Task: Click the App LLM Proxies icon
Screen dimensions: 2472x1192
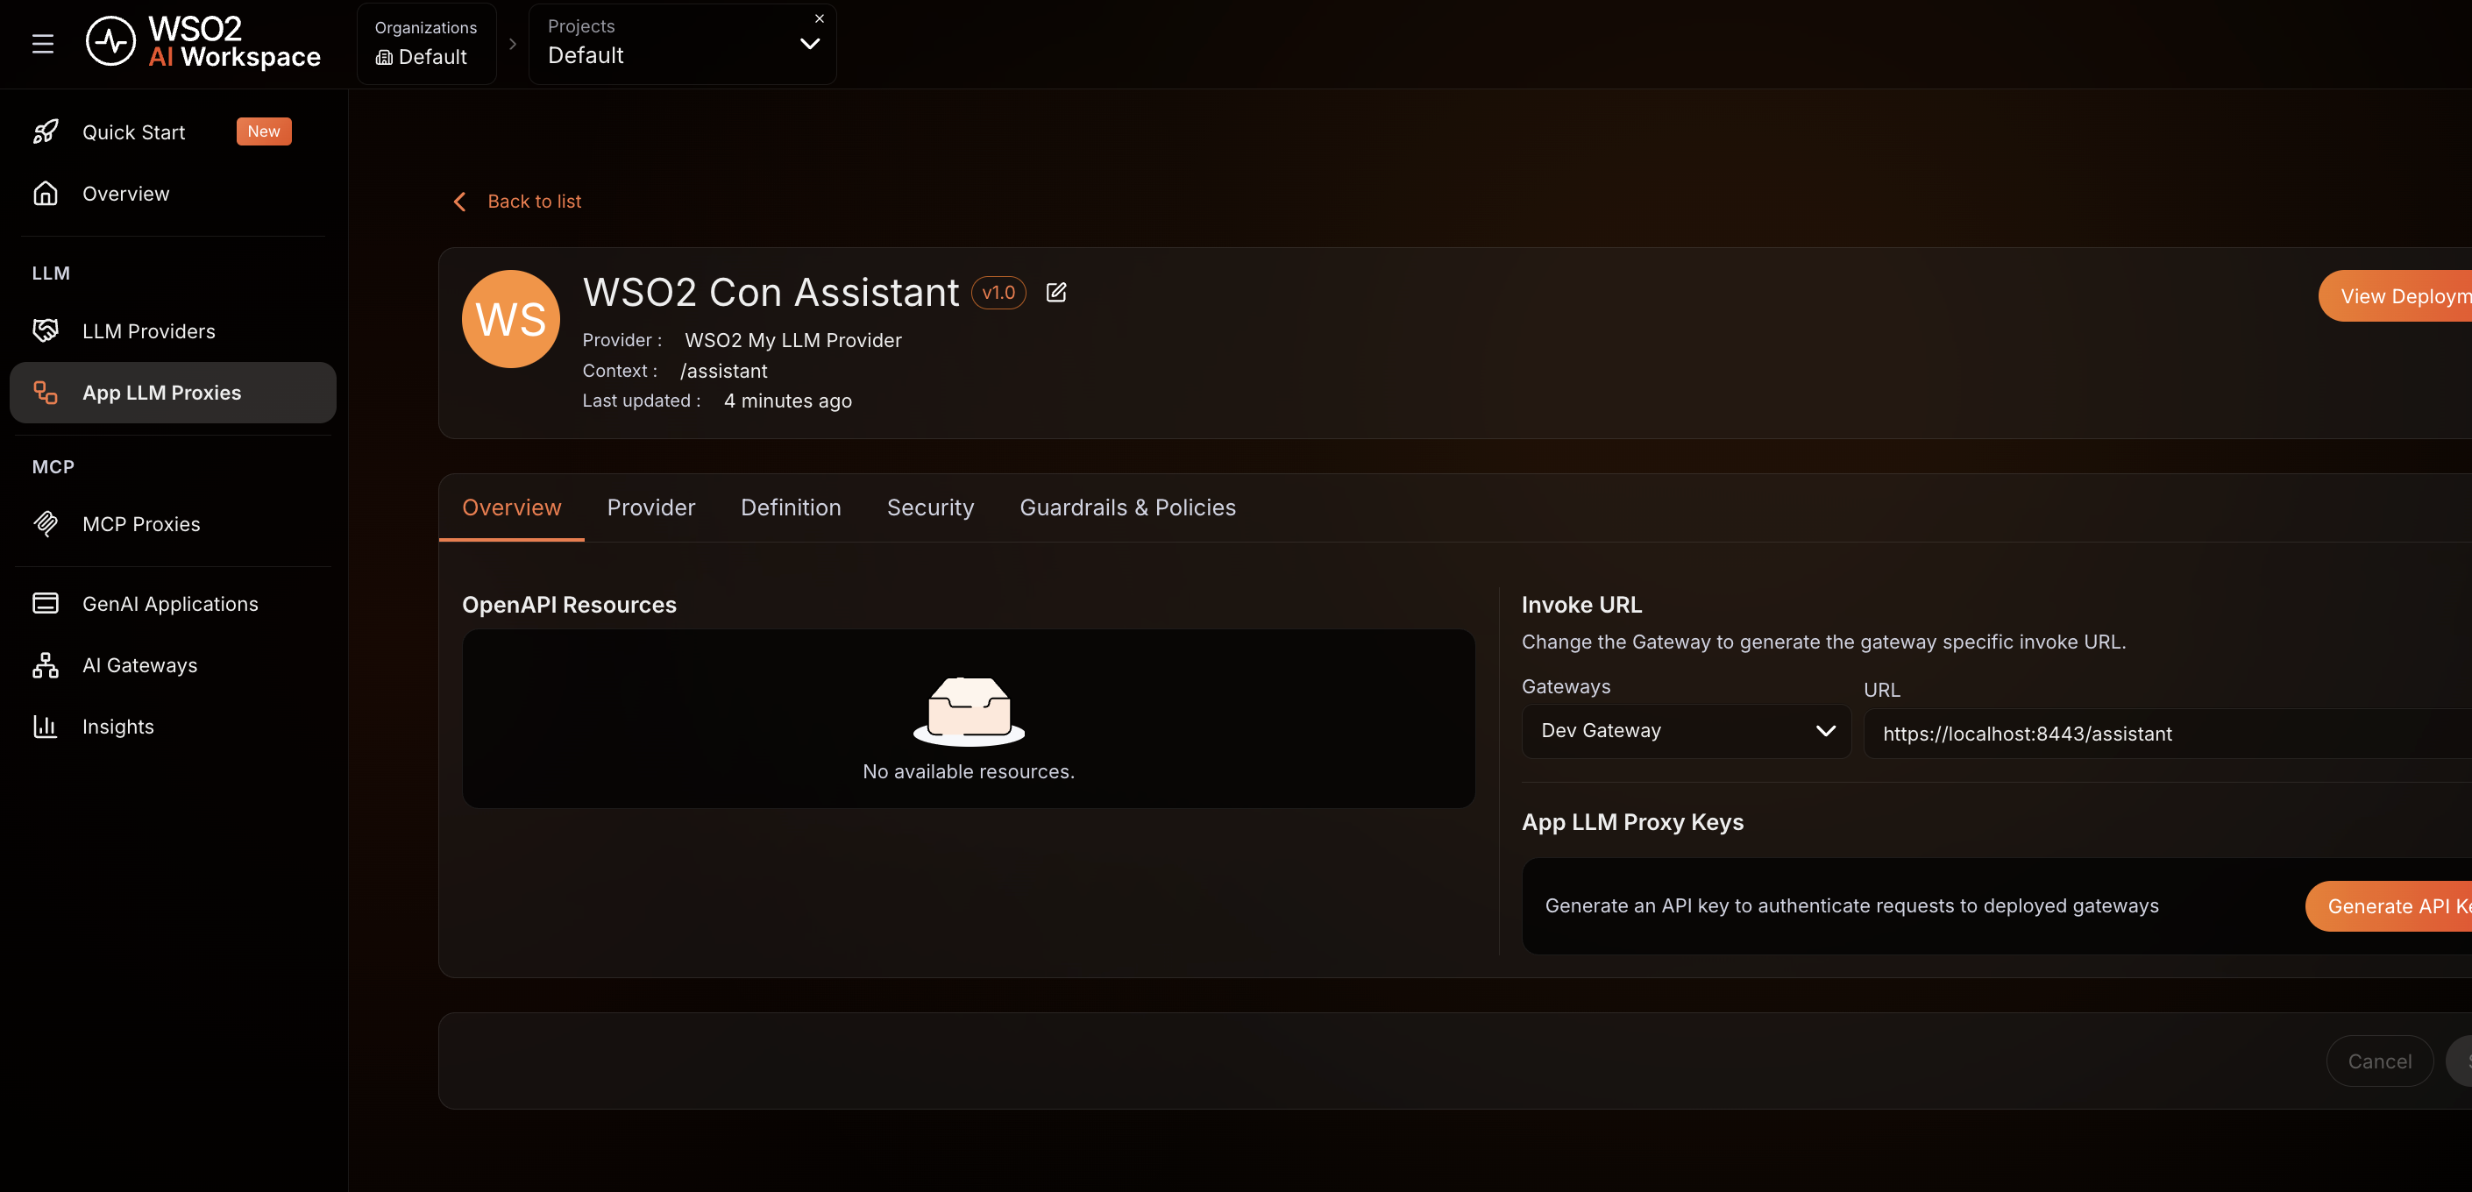Action: pos(45,393)
